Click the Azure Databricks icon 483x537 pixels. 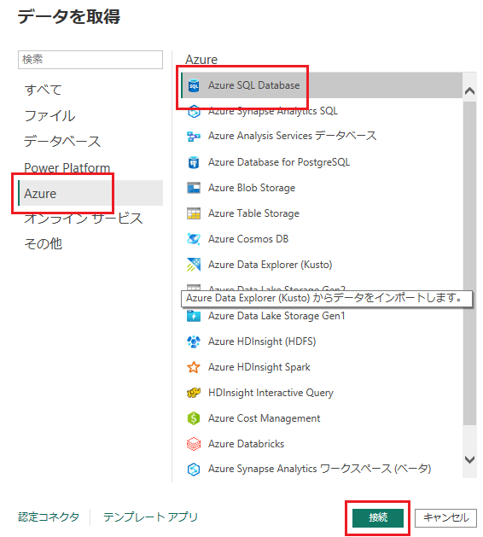(x=194, y=444)
